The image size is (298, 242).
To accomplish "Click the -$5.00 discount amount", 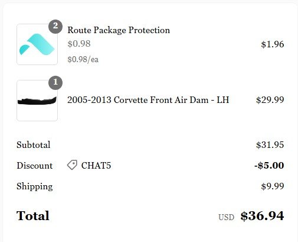I will 269,166.
